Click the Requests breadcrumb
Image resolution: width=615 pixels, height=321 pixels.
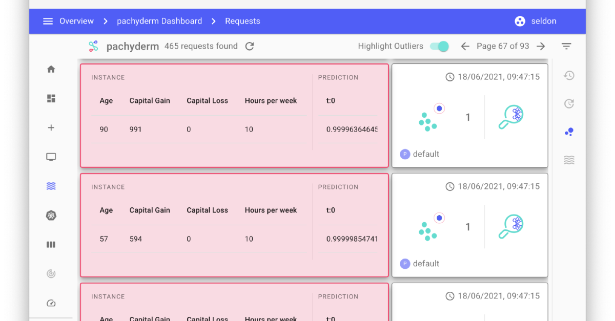[242, 21]
